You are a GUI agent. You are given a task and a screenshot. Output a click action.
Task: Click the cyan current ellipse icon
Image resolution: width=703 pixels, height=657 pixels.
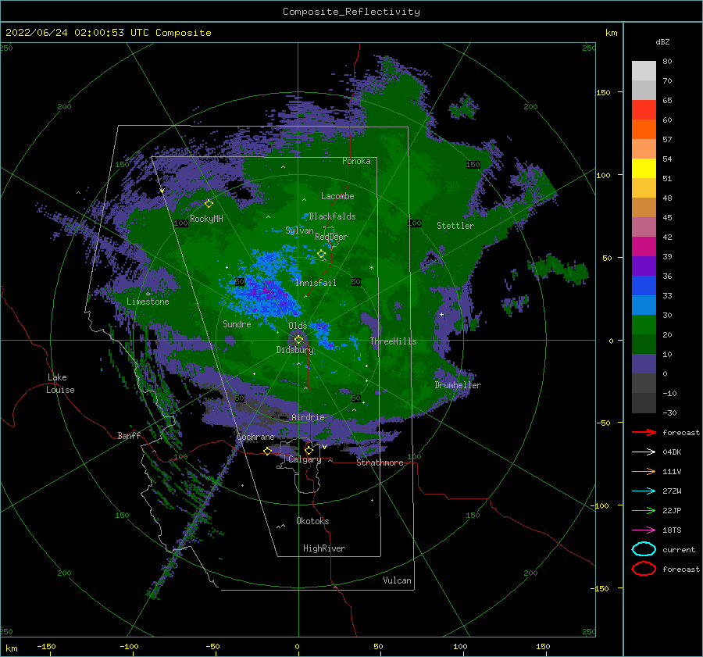click(x=644, y=549)
